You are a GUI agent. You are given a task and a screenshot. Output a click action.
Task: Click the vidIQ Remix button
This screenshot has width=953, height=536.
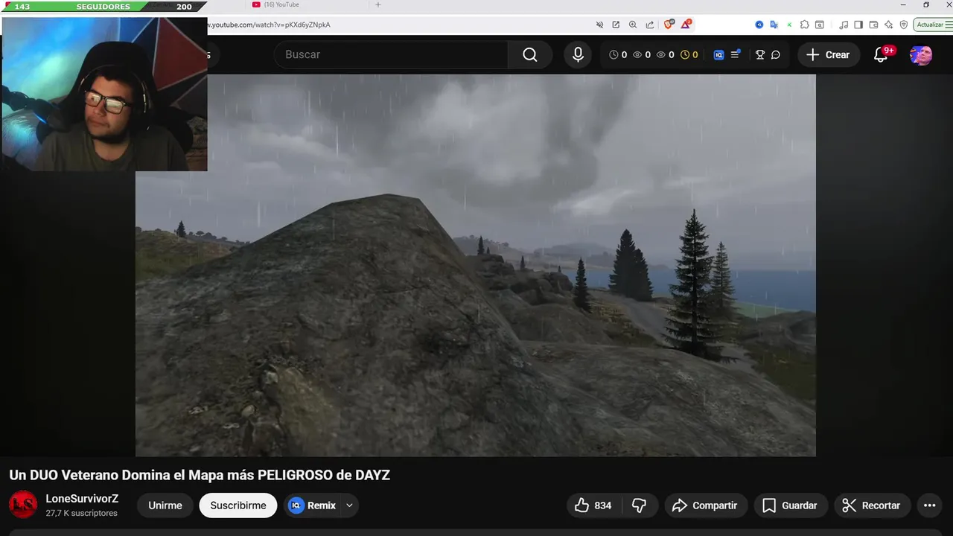coord(313,505)
